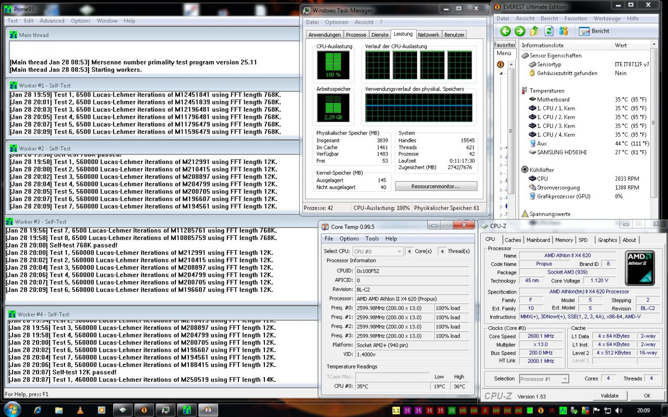Open the Windows Start orb
This screenshot has width=668, height=417.
[12, 410]
